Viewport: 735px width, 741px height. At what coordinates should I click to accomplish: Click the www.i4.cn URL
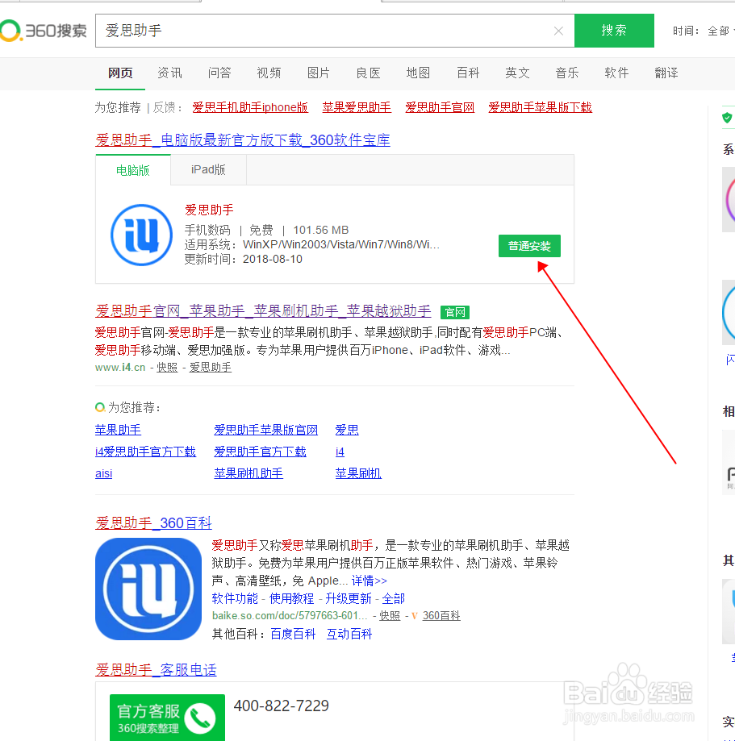pos(120,367)
